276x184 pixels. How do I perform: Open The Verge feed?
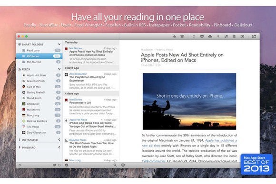tap(39, 127)
